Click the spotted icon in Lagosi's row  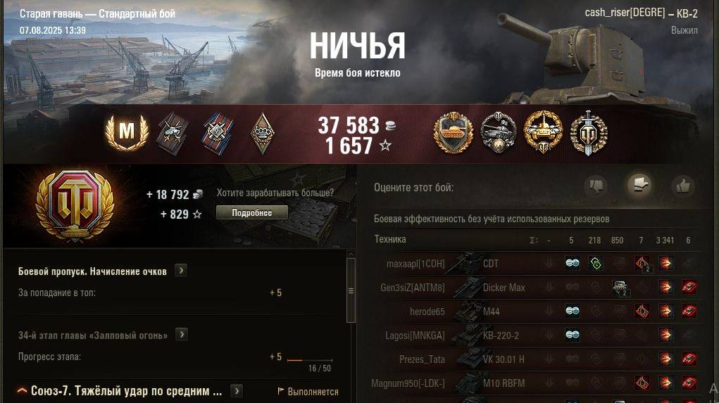click(x=573, y=335)
